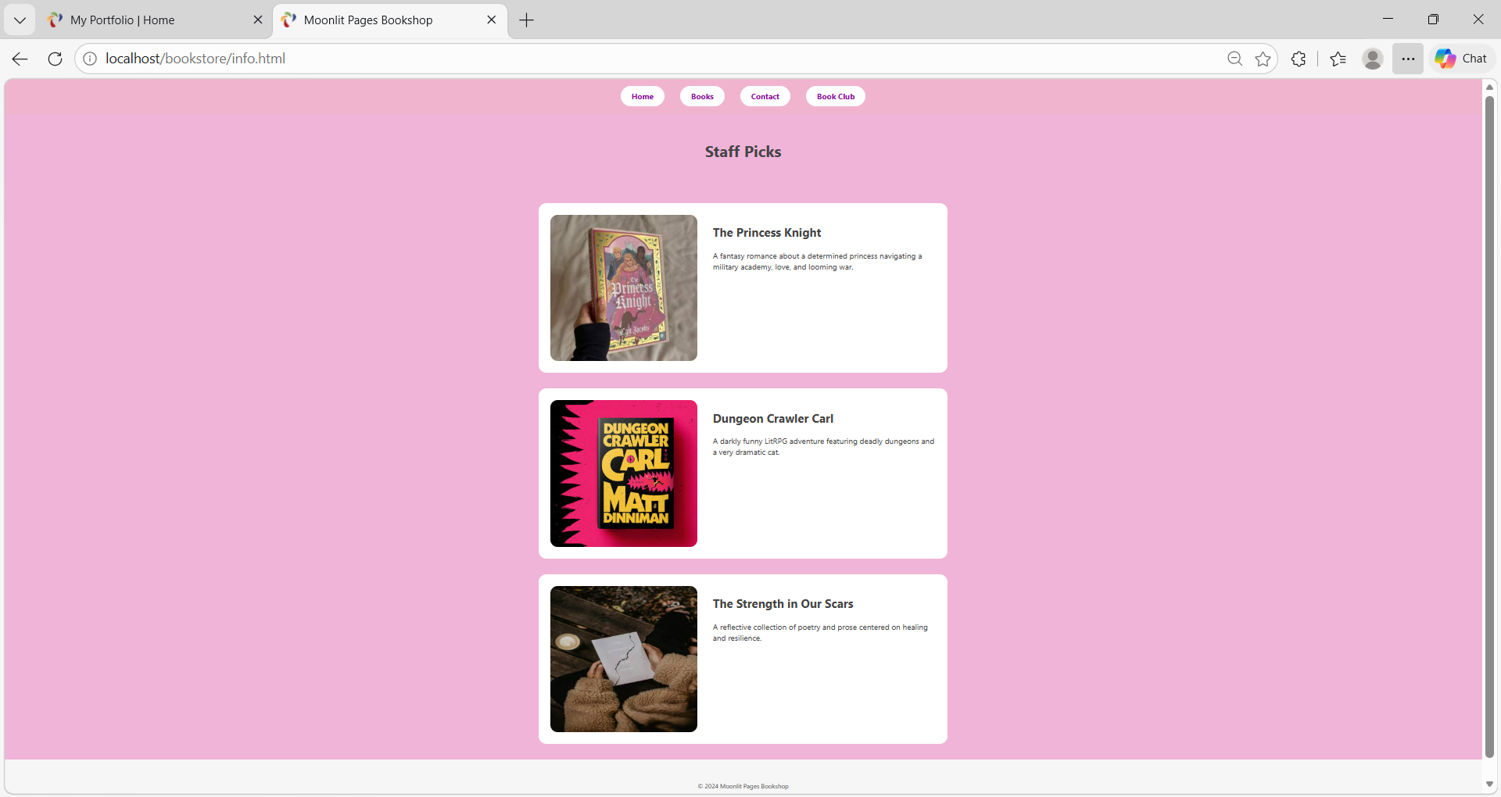This screenshot has width=1501, height=797.
Task: Select the Moonlit Pages Bookshop tab
Action: (375, 20)
